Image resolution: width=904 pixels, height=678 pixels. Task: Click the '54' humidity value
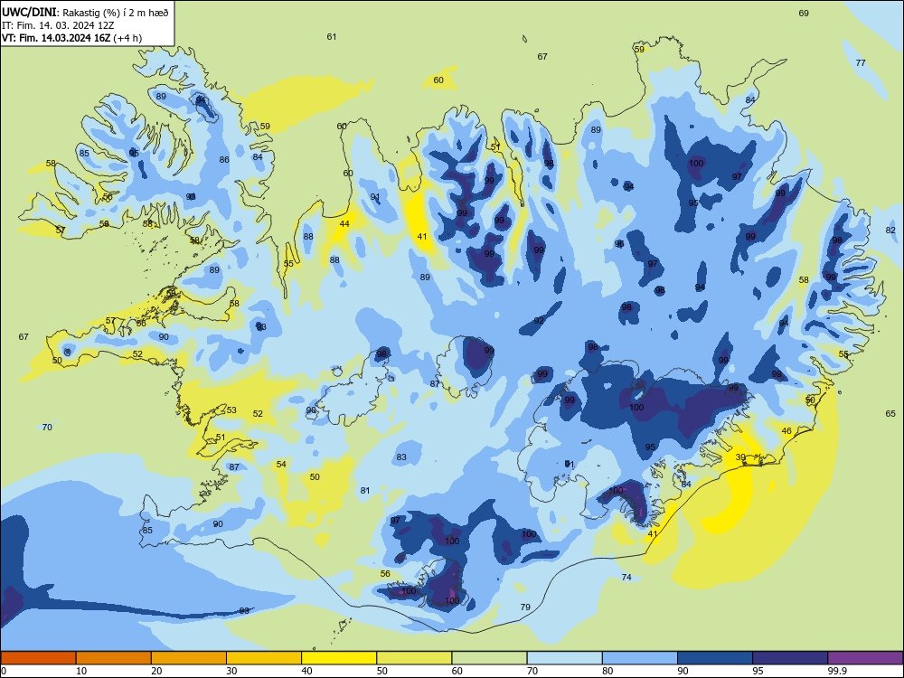(x=281, y=464)
